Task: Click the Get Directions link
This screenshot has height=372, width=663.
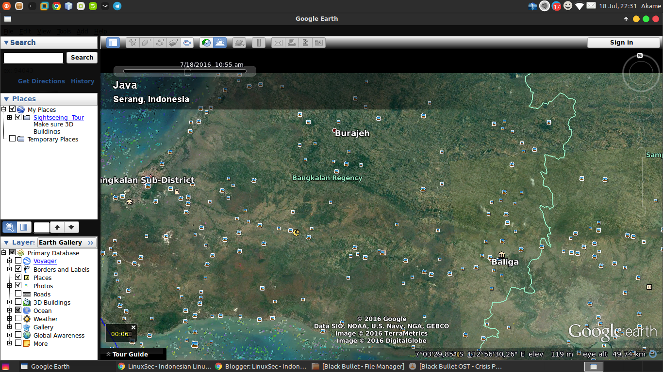Action: 41,81
